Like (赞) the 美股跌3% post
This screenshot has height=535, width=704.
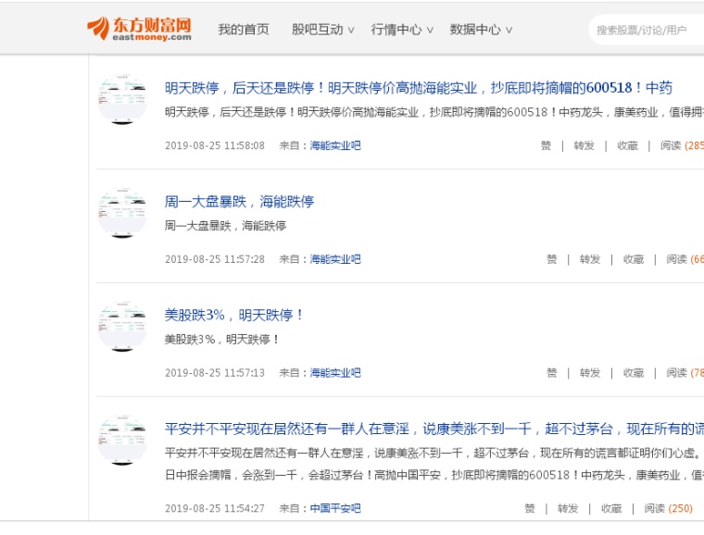(x=551, y=373)
